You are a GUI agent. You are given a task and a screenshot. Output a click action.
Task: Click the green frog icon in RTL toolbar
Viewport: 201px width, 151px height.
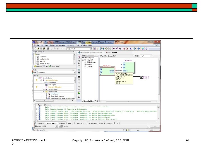(x=79, y=93)
